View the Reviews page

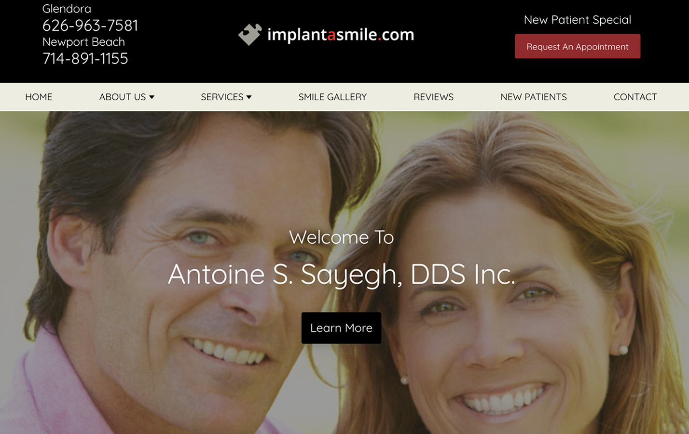(433, 97)
